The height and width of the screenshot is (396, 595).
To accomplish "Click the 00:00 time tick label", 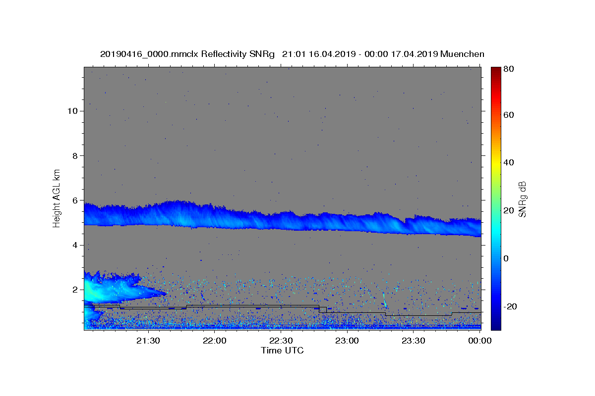I will (x=479, y=341).
